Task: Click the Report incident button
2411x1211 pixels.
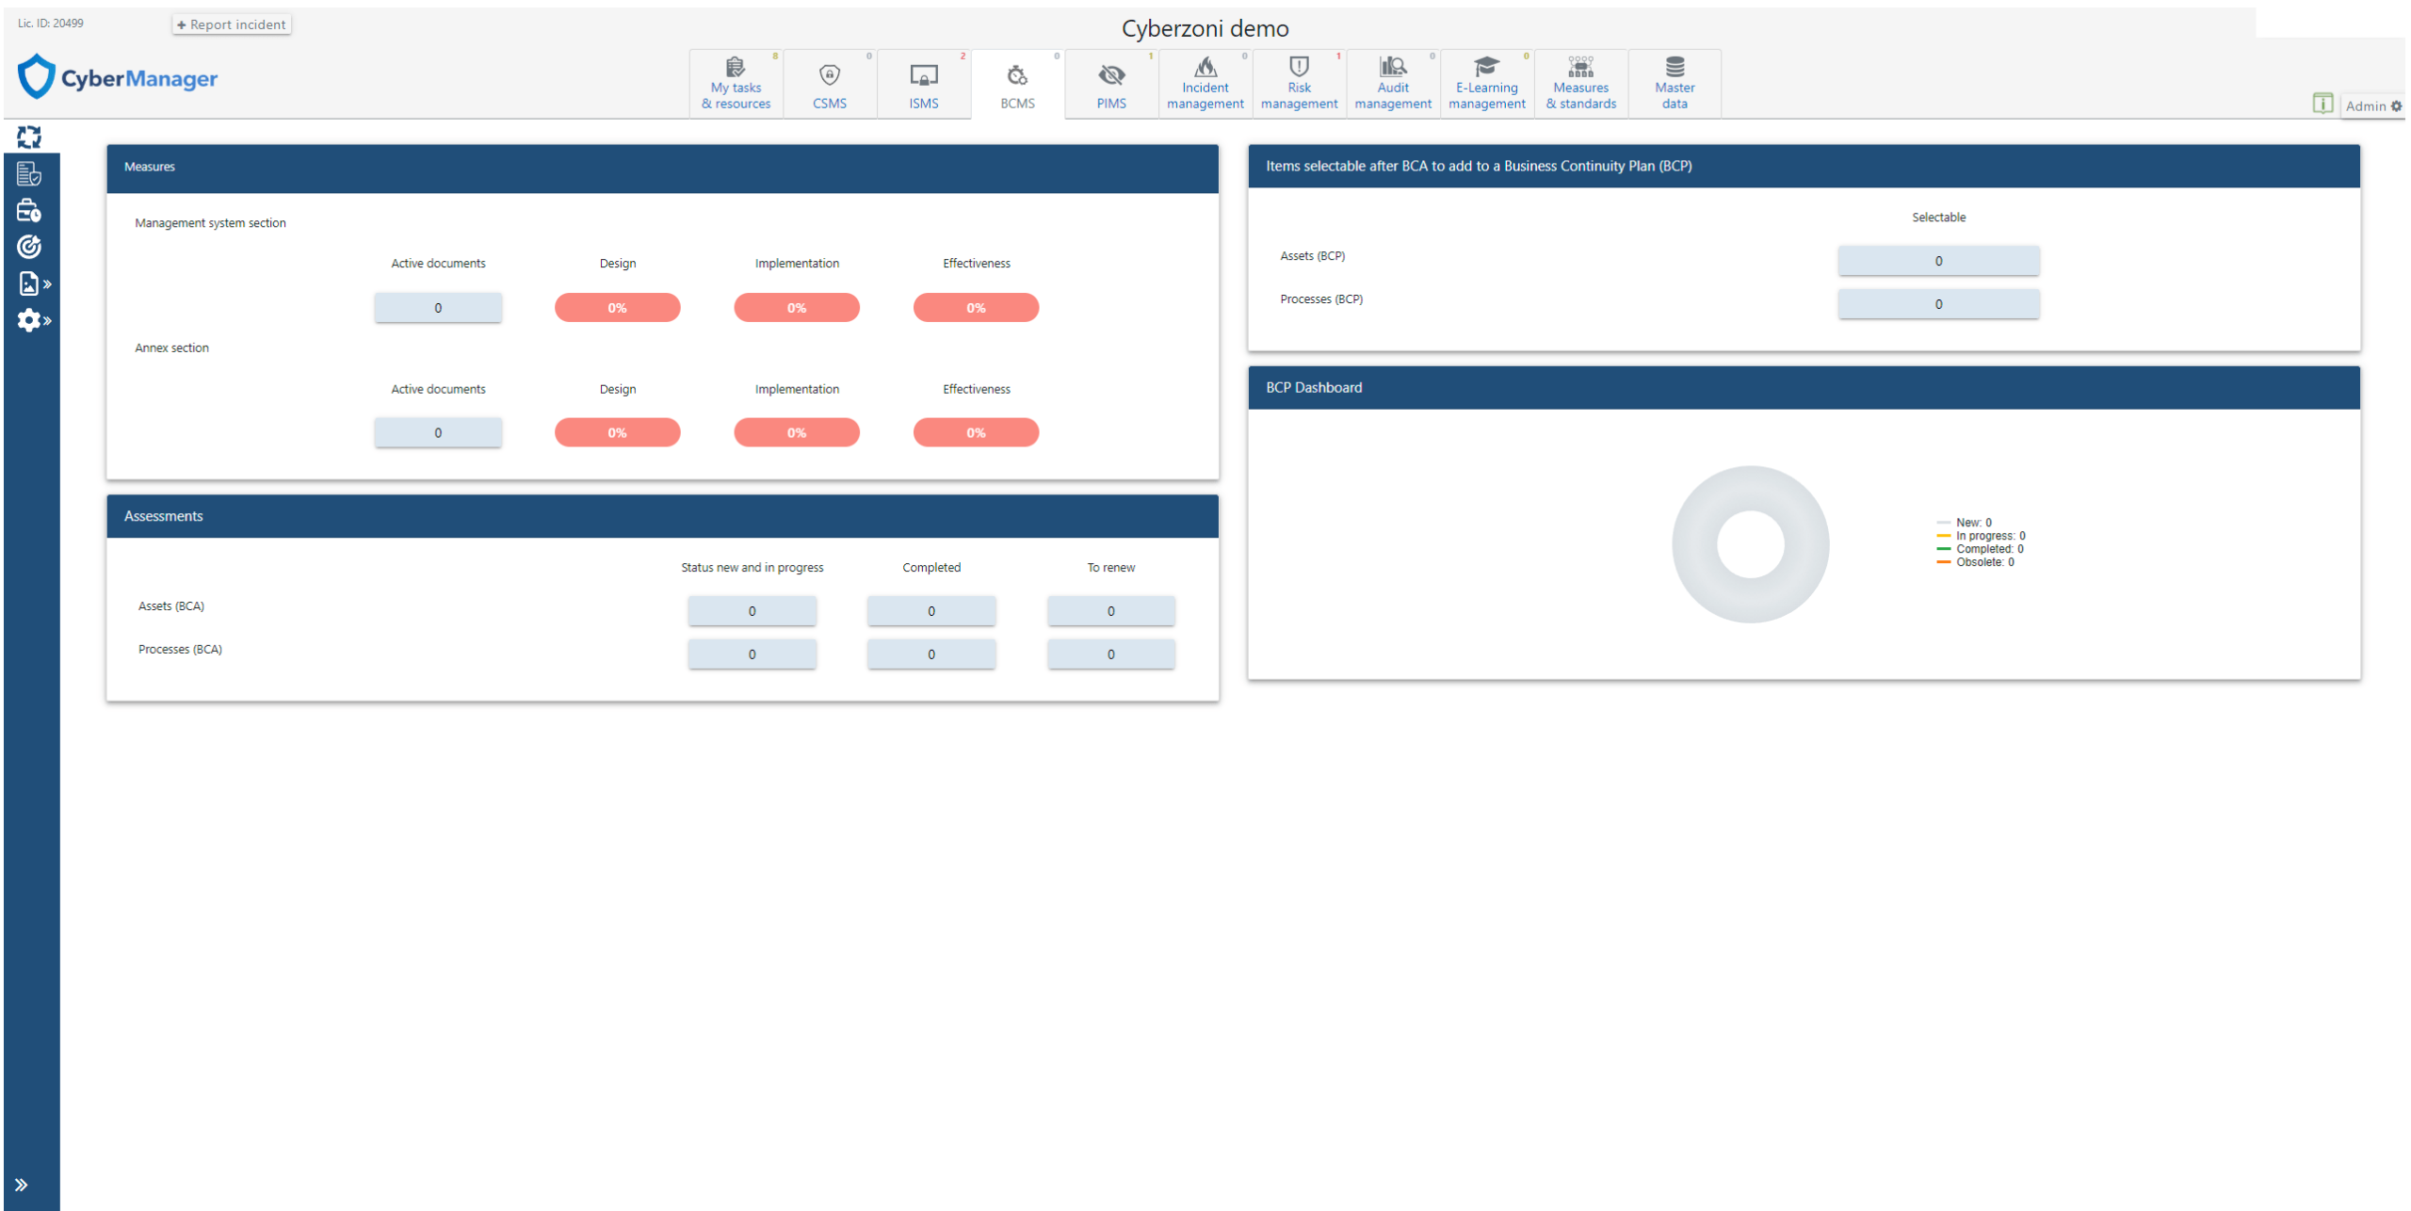Action: [x=232, y=24]
